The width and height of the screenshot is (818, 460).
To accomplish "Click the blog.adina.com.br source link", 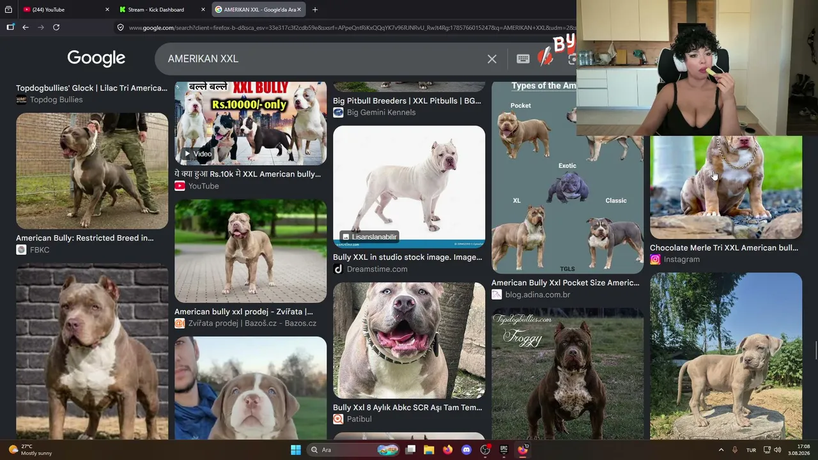I will point(530,295).
